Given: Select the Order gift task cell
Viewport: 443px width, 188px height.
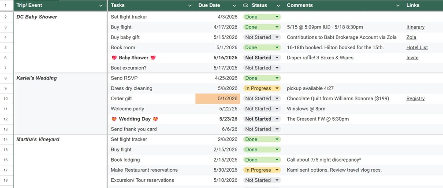Looking at the screenshot, I should [x=152, y=98].
